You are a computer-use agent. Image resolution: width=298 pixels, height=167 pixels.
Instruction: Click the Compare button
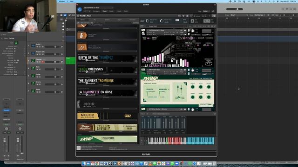[96, 11]
